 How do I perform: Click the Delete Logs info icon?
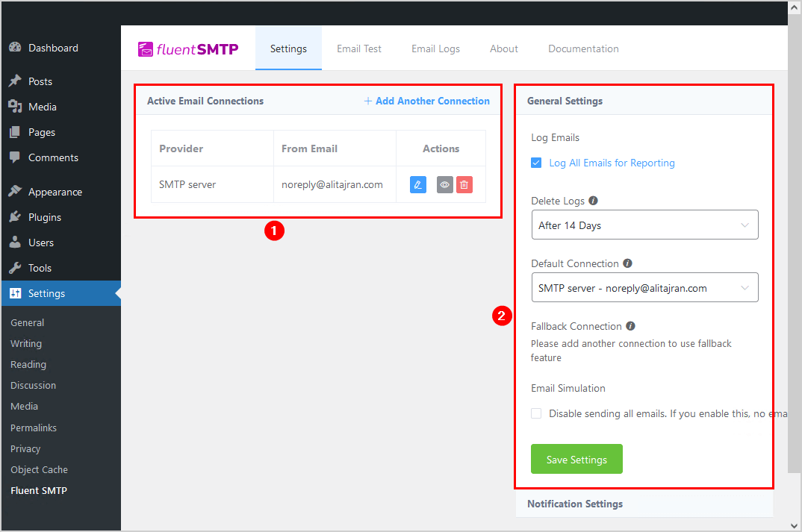(593, 200)
